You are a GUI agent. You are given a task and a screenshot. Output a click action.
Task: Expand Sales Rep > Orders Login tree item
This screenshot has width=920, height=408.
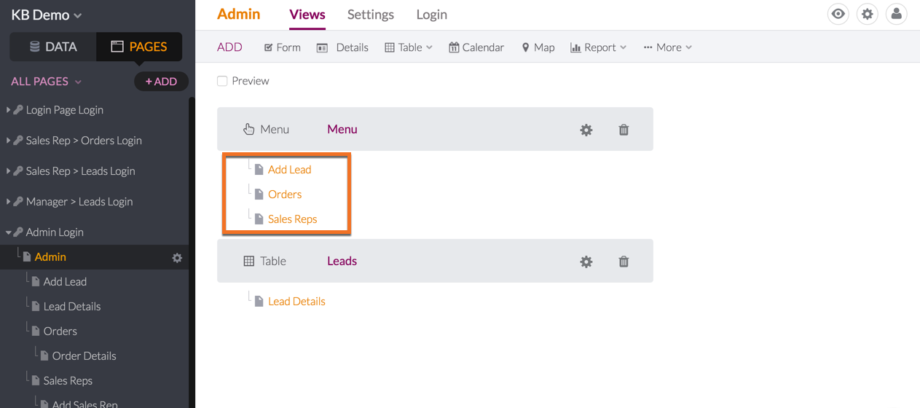(x=8, y=140)
